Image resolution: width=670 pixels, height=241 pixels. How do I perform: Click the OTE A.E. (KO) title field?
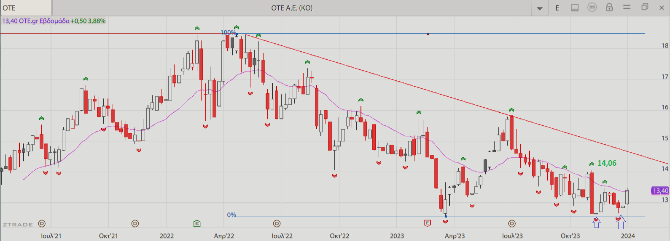(x=292, y=8)
